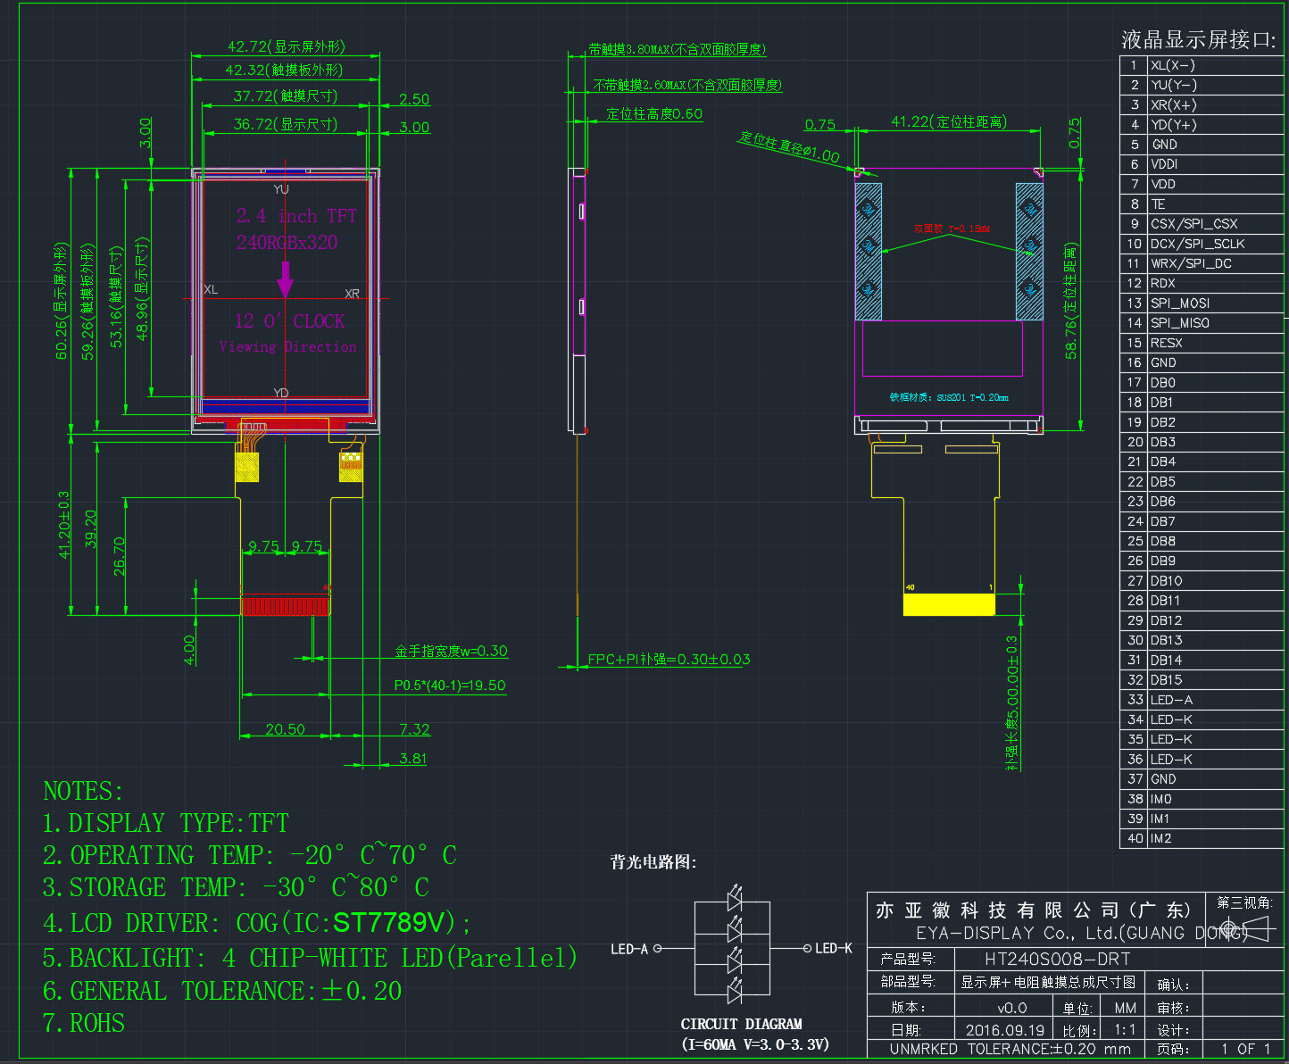1289x1064 pixels.
Task: Select the "IM2" pin 40 entry
Action: (1160, 838)
